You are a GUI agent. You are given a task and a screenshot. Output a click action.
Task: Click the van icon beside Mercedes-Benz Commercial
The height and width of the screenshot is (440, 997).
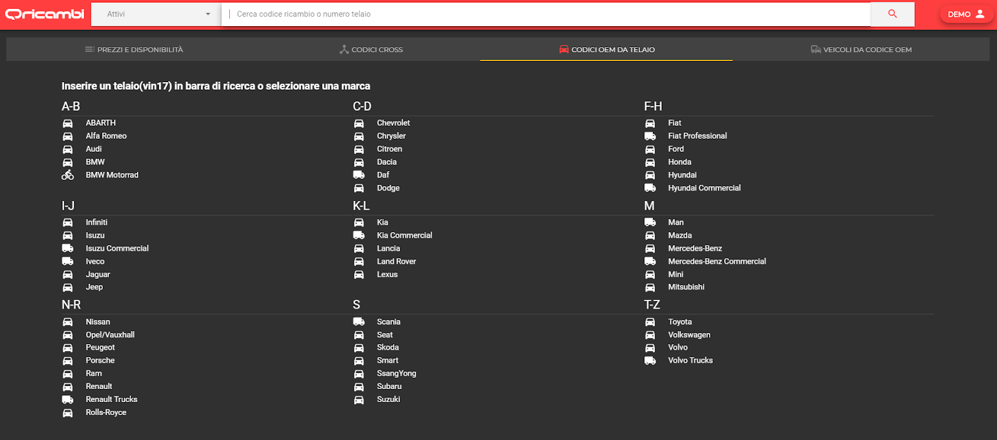click(x=650, y=261)
